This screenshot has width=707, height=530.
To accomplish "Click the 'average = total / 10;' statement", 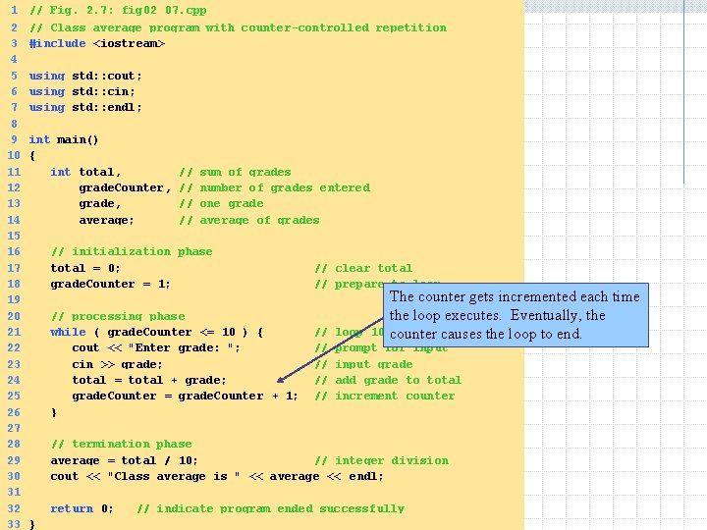I will pyautogui.click(x=124, y=460).
